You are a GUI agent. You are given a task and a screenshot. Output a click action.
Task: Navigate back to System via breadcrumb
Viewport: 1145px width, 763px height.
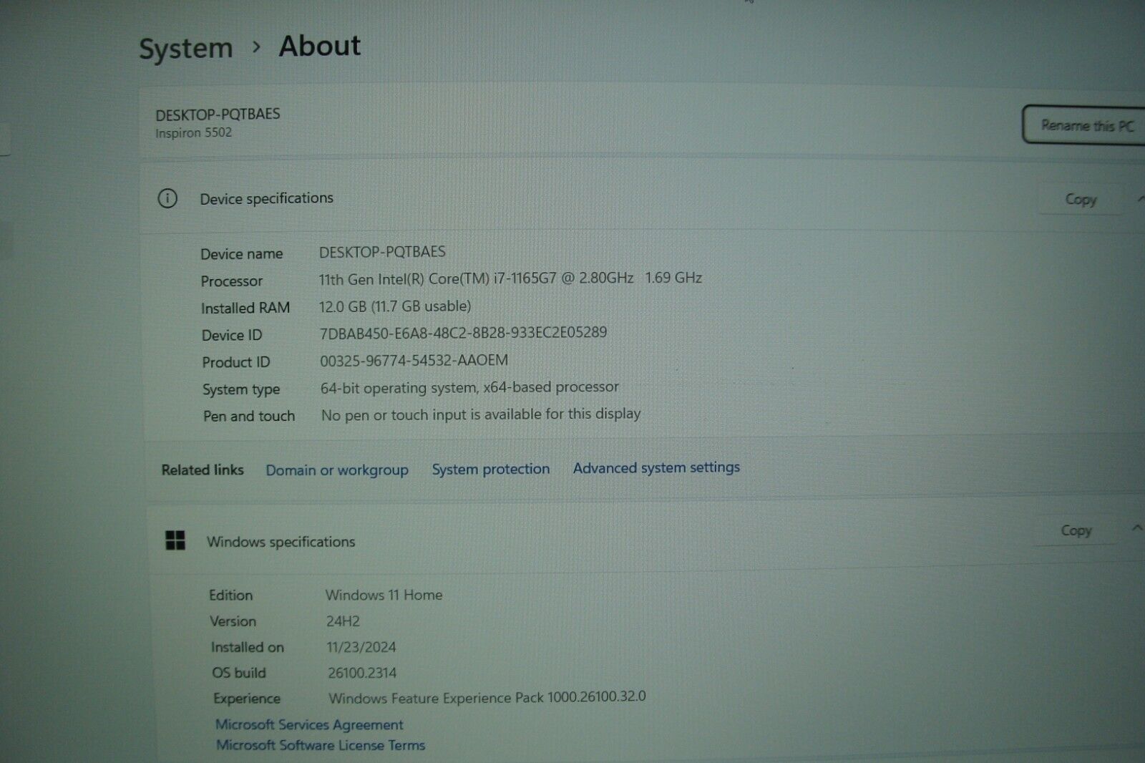point(185,47)
